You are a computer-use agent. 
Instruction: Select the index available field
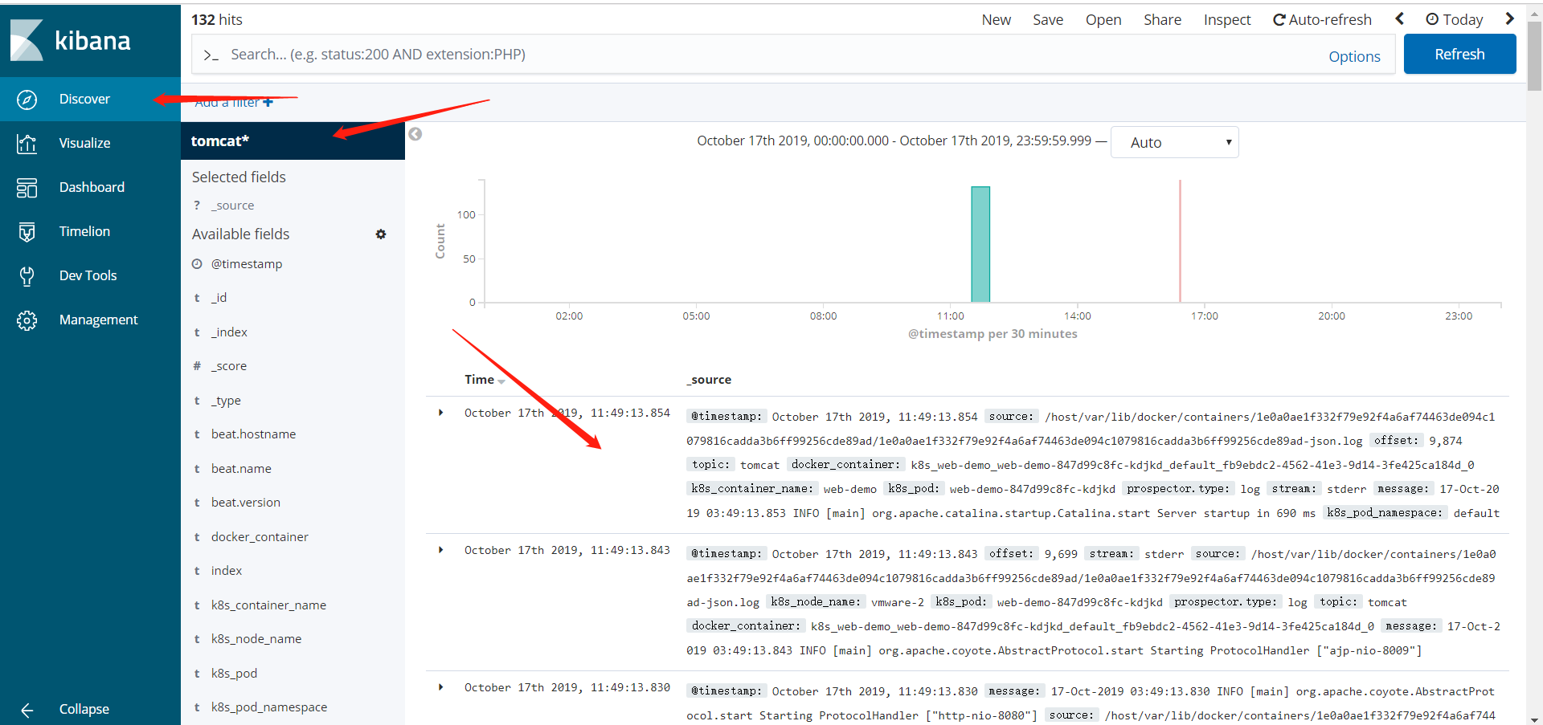coord(227,571)
